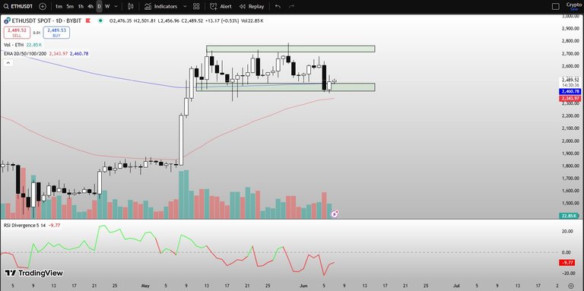Click the May label on time axis

146,286
